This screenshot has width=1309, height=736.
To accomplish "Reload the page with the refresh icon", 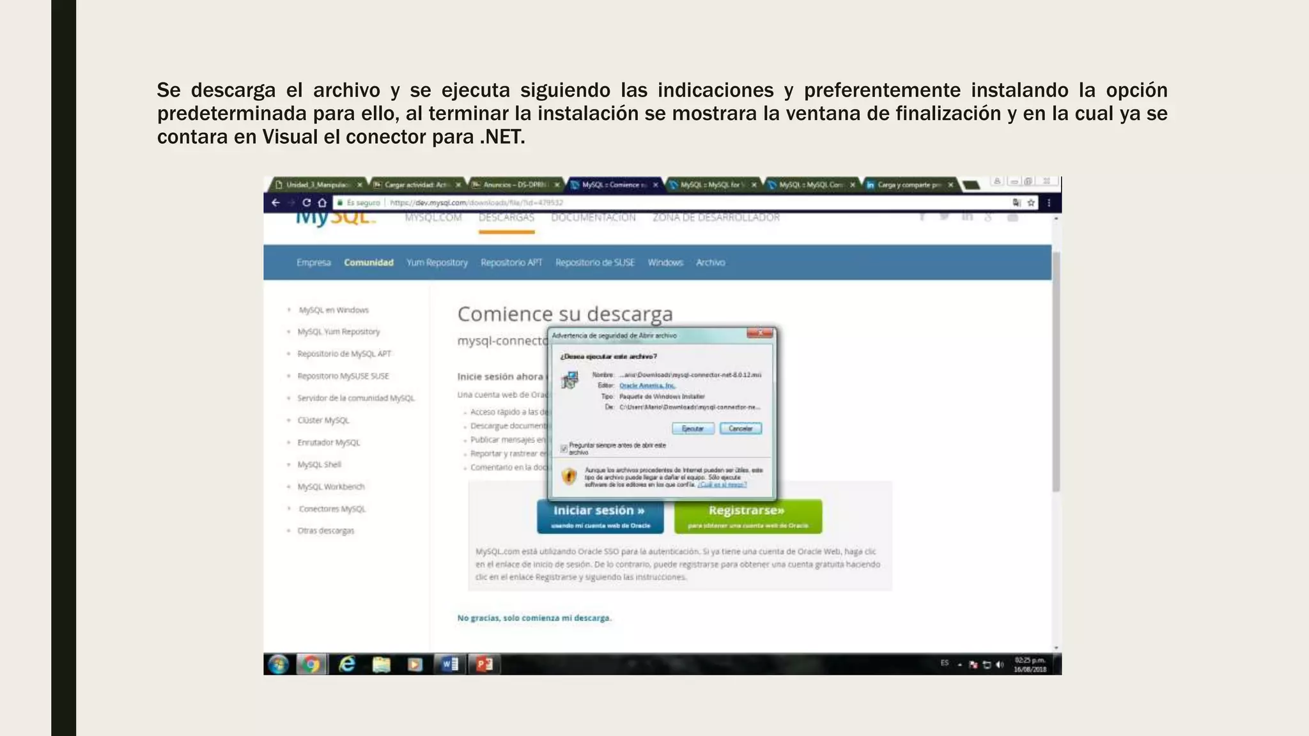I will [x=306, y=203].
